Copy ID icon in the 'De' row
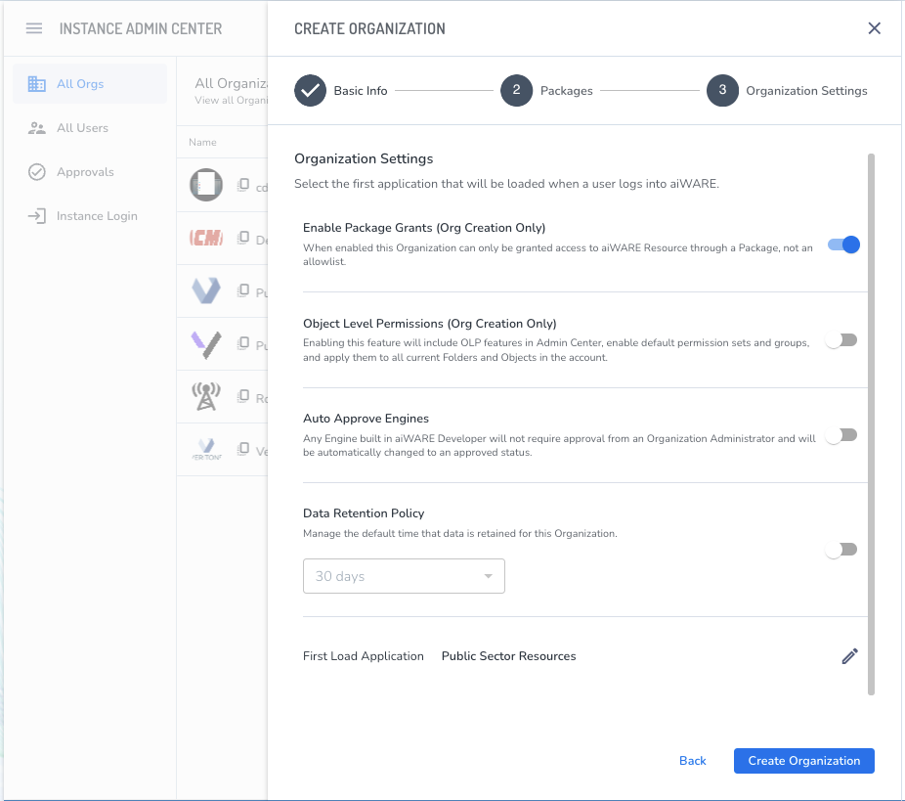Image resolution: width=905 pixels, height=801 pixels. coord(243,238)
